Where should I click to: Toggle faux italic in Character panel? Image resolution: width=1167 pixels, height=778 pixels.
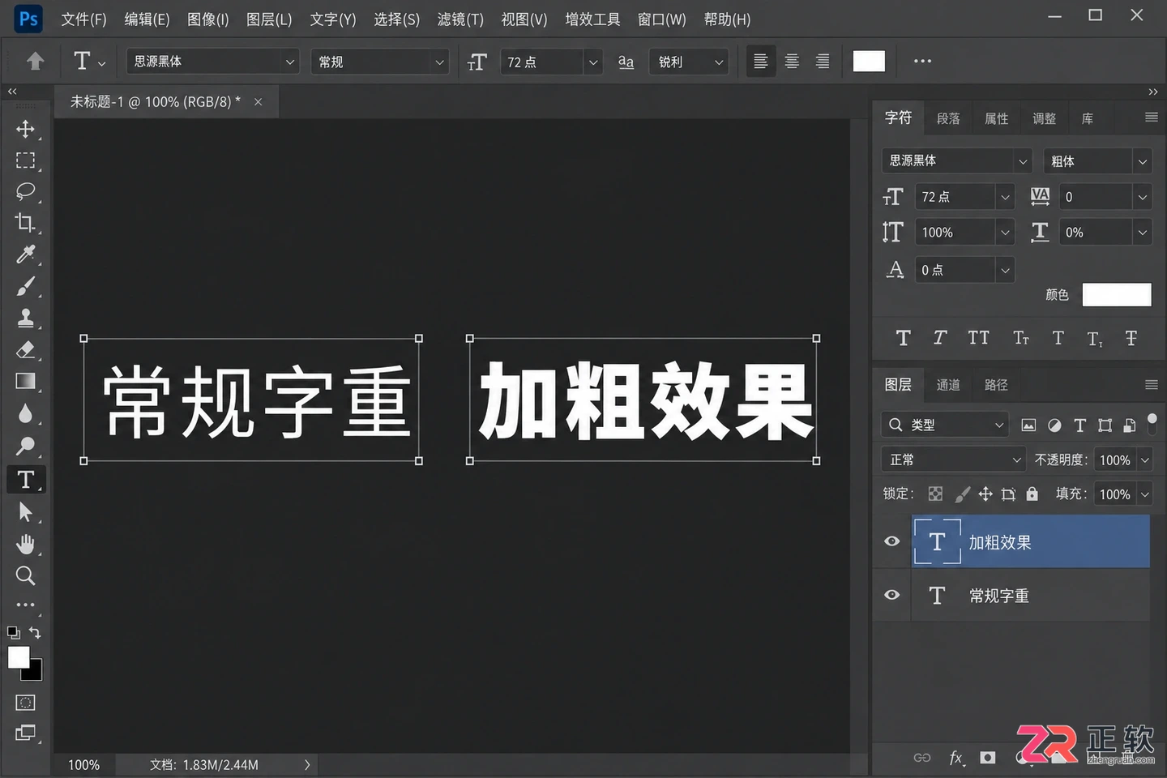click(940, 338)
